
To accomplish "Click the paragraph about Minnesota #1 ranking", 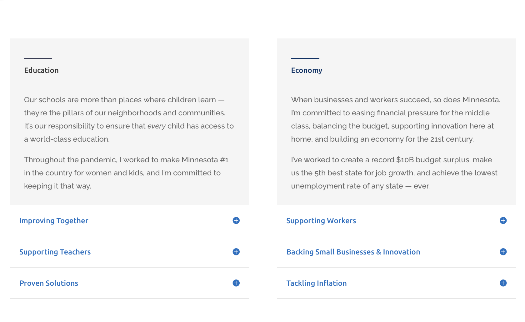I will click(125, 173).
